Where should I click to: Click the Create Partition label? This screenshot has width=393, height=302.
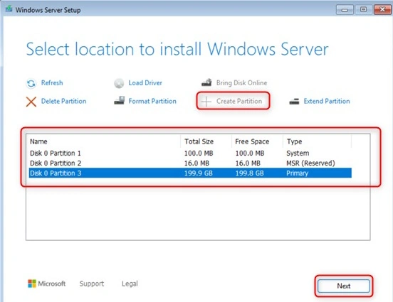click(x=239, y=101)
